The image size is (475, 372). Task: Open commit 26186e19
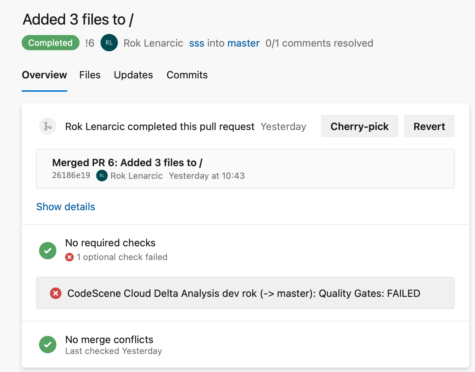71,176
